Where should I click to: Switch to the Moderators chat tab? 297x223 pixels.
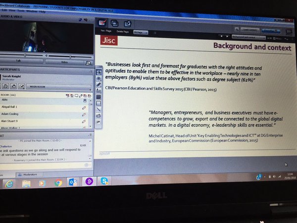30,174
